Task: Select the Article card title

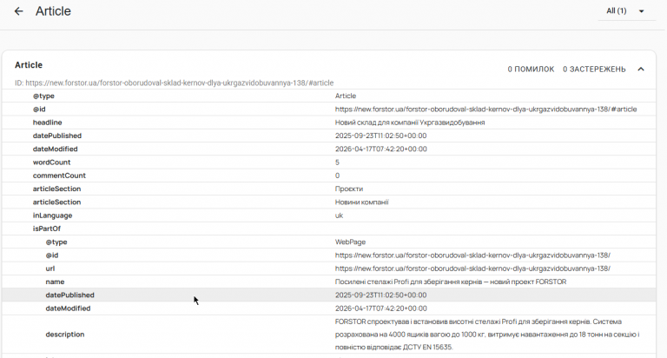Action: [x=29, y=65]
